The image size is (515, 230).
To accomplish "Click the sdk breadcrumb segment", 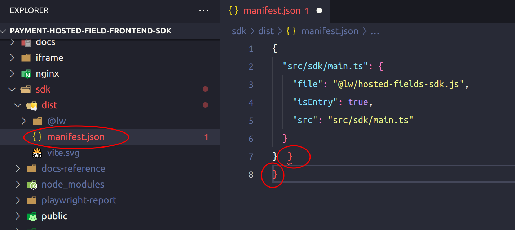I will (x=239, y=31).
